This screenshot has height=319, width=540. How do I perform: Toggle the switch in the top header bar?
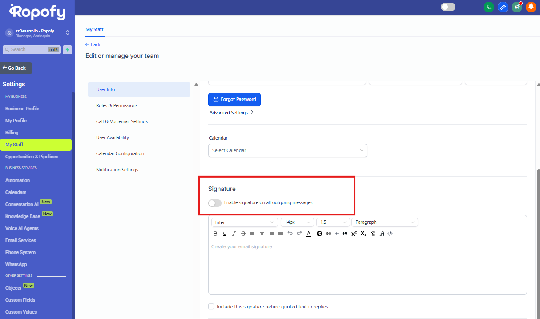(448, 7)
